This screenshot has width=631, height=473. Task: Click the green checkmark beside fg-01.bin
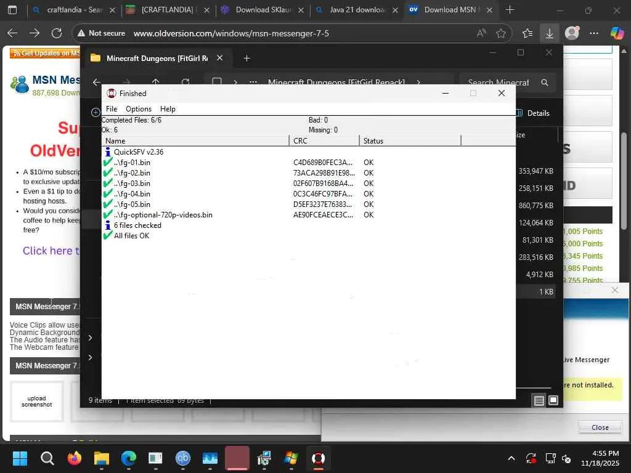[x=107, y=162]
